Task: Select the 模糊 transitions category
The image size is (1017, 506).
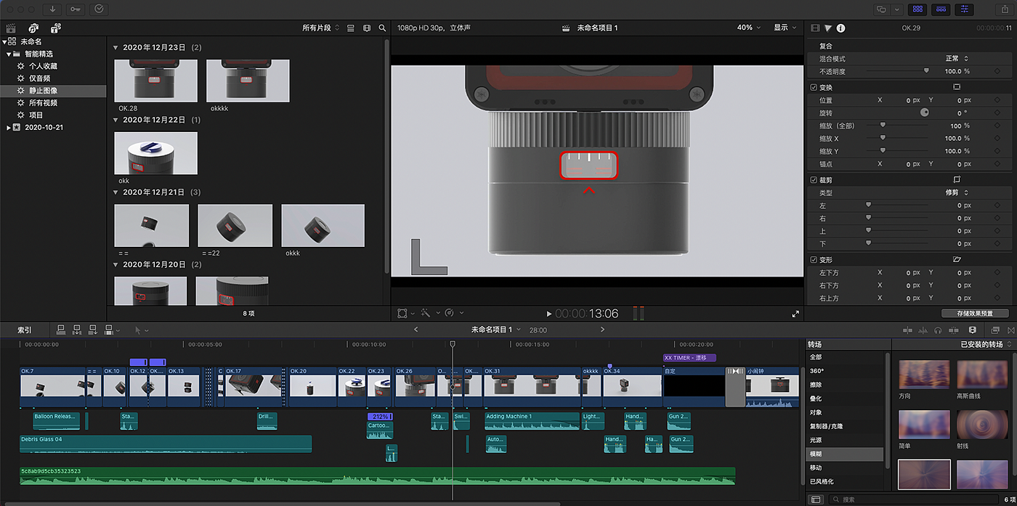Action: pyautogui.click(x=817, y=454)
